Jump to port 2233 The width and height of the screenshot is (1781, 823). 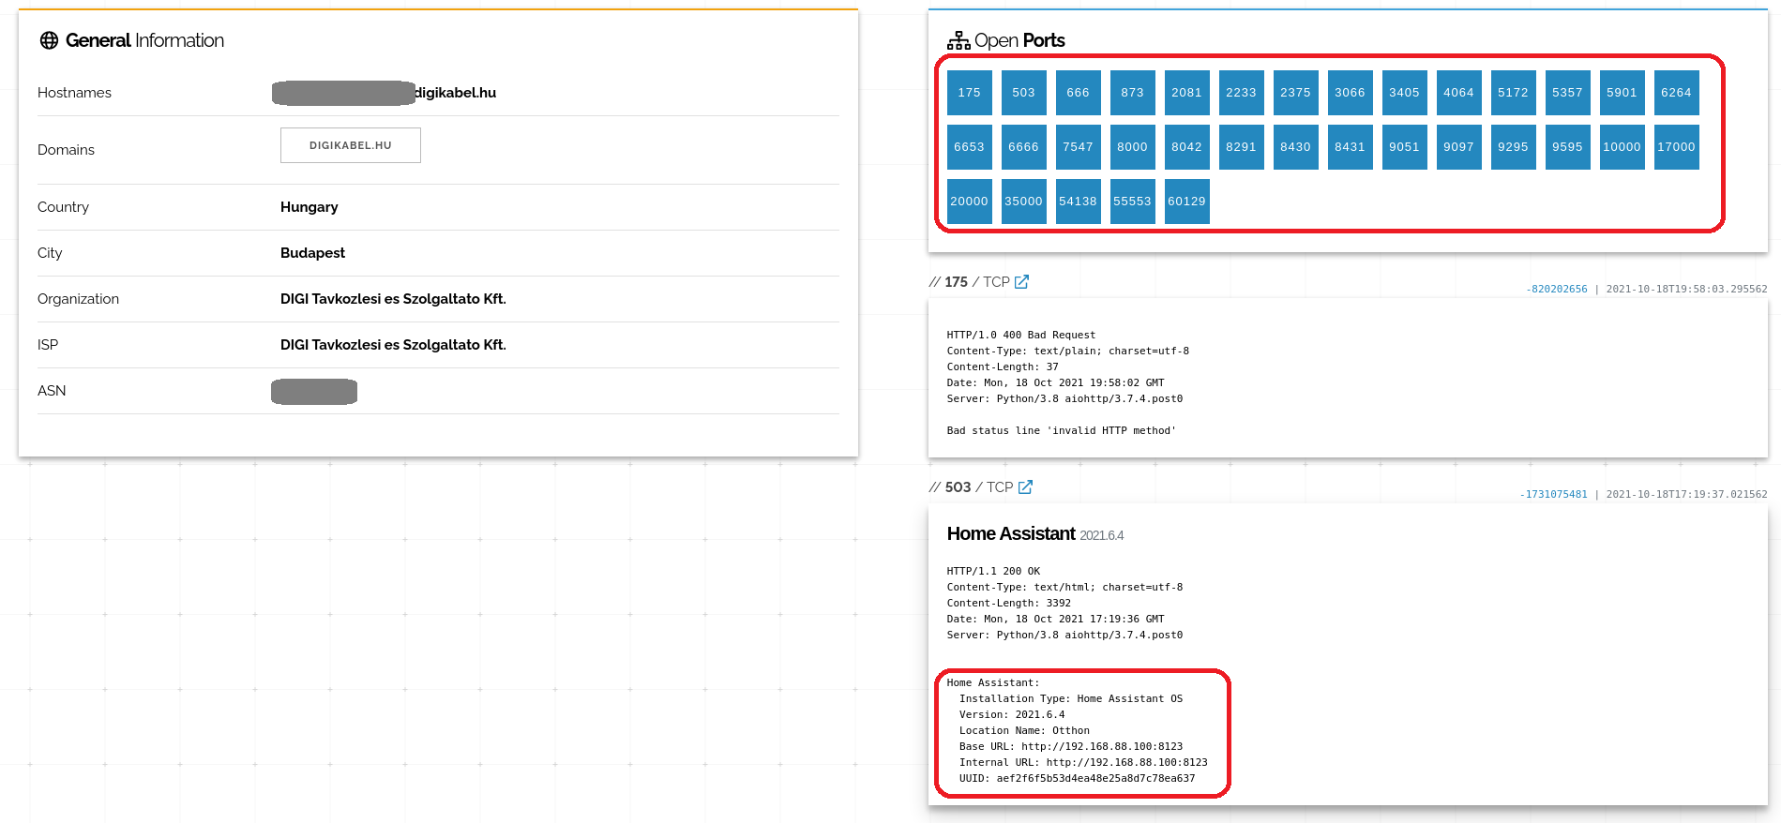pyautogui.click(x=1242, y=93)
